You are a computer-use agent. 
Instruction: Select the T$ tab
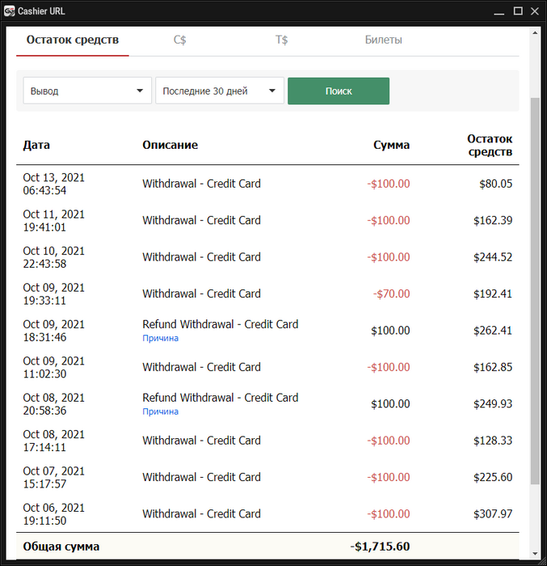282,40
